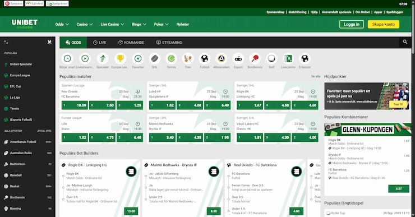Select odds 10.50 for Real Oviedo

click(75, 105)
